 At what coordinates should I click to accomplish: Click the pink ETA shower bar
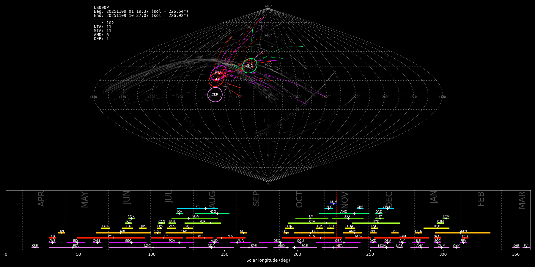click(x=76, y=247)
